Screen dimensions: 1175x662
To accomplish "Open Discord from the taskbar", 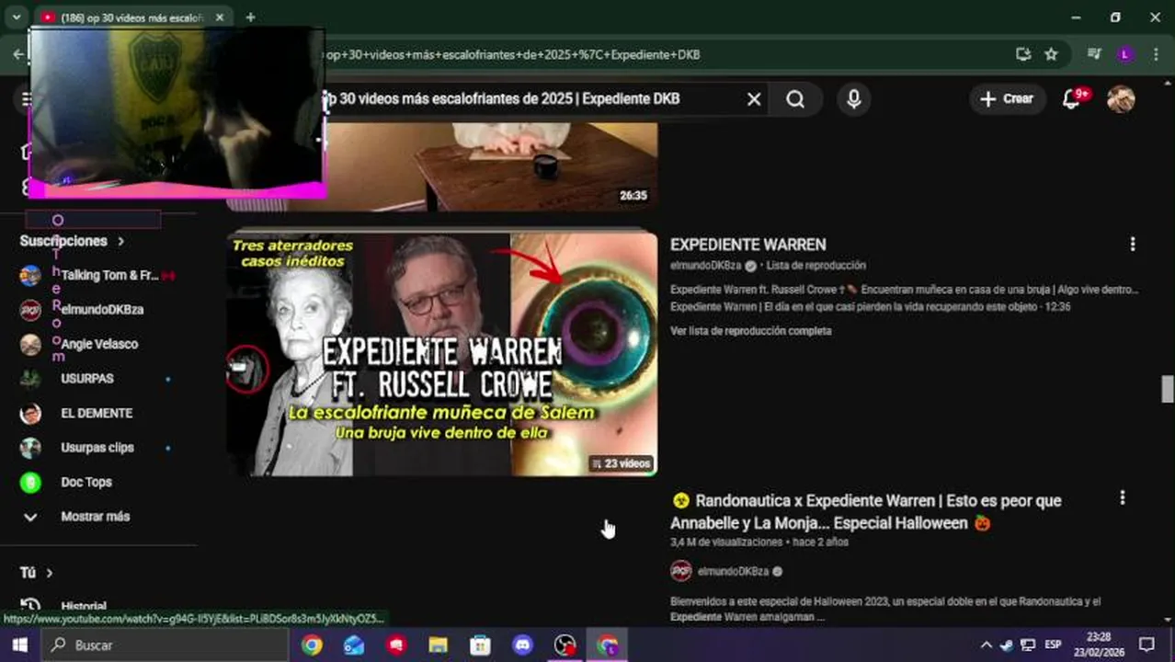I will point(522,645).
